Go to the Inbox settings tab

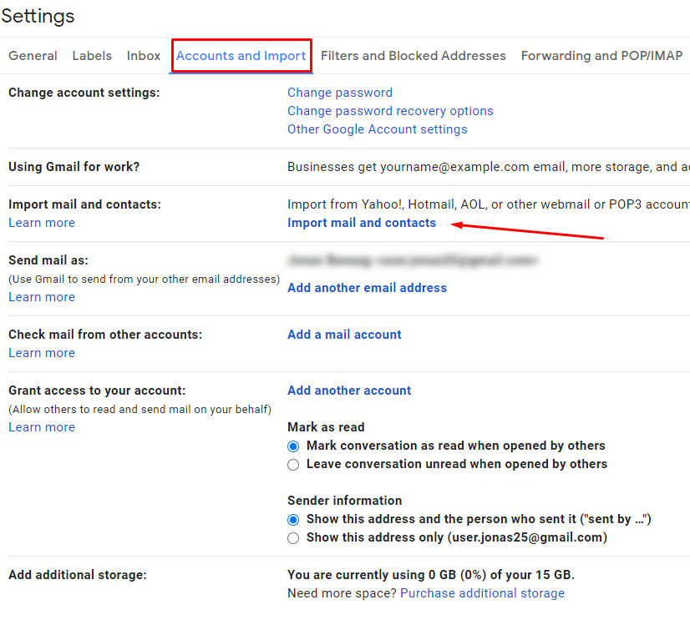tap(144, 56)
